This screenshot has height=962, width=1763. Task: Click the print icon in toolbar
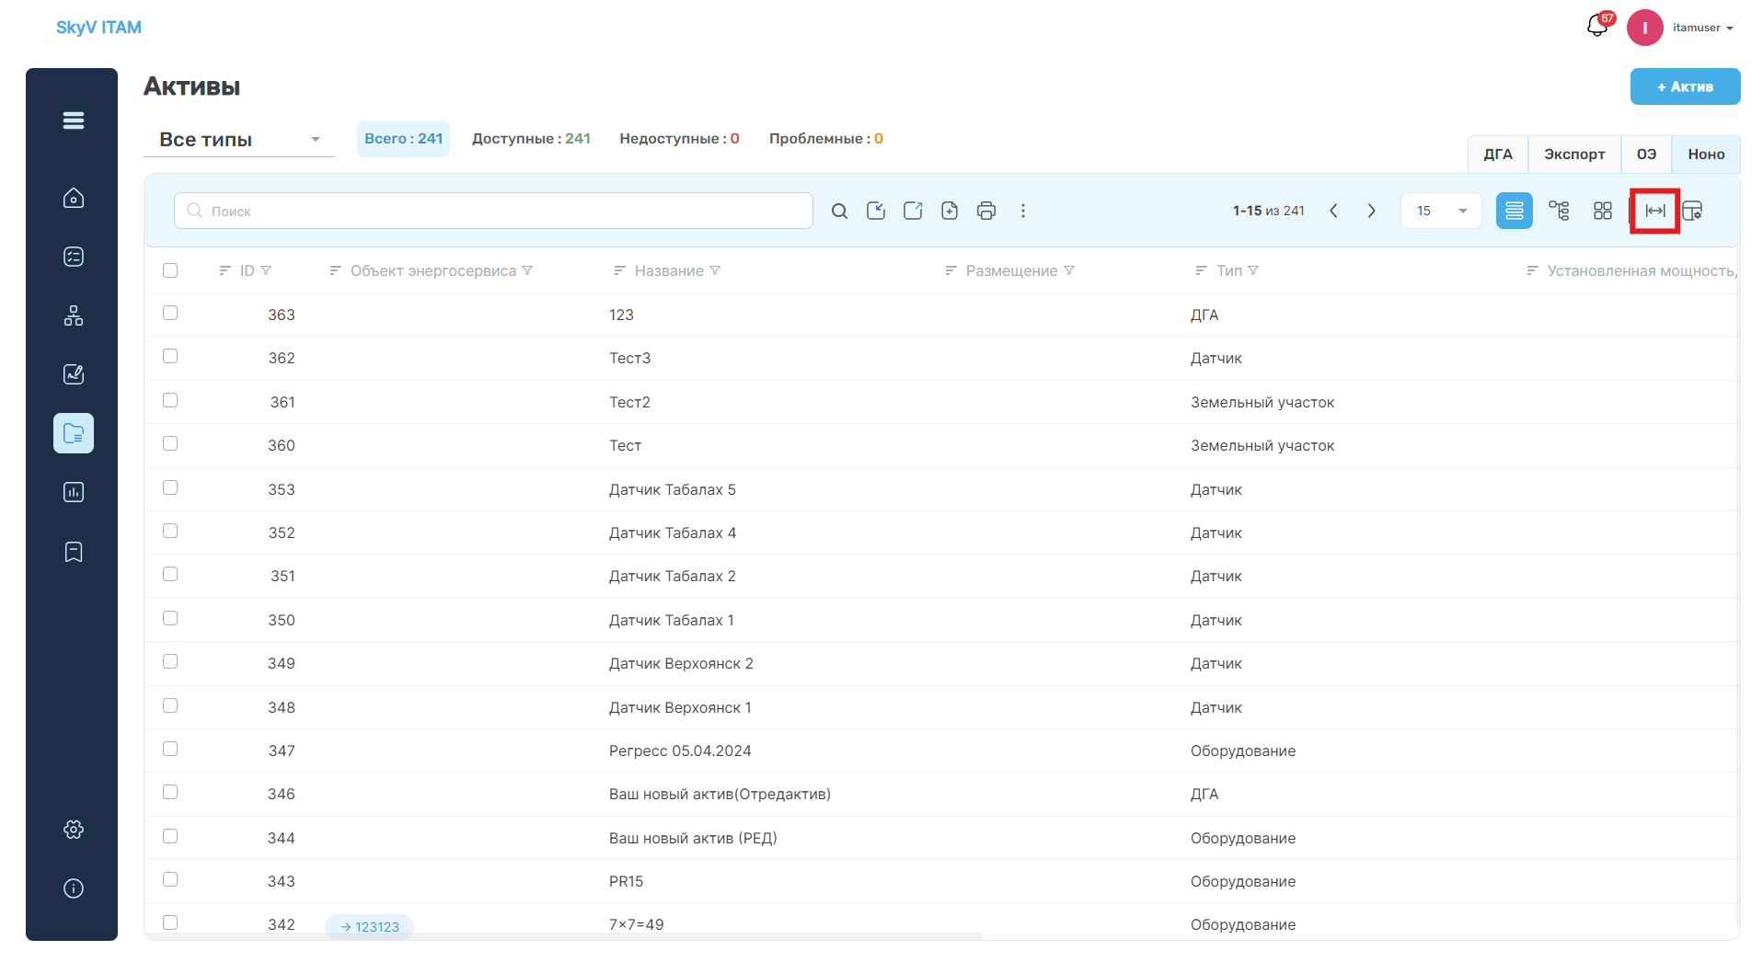point(986,211)
